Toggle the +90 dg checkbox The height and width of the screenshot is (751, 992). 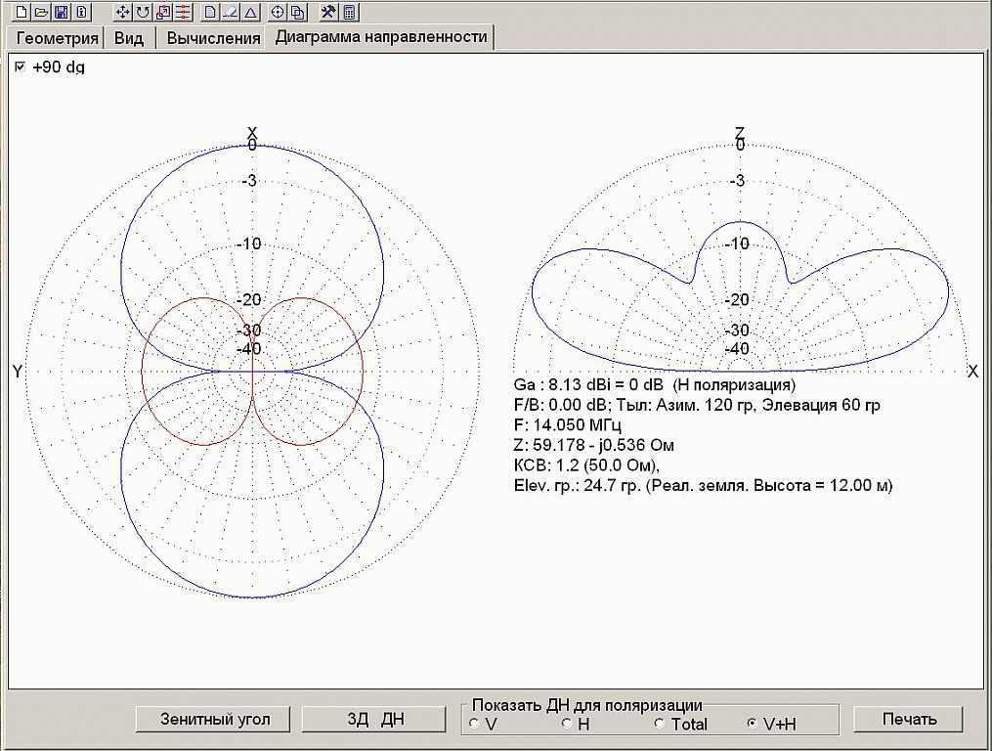pos(20,67)
